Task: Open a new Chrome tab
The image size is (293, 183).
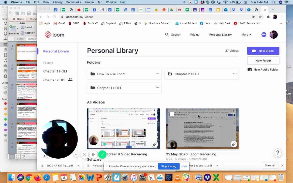Action: pyautogui.click(x=273, y=10)
